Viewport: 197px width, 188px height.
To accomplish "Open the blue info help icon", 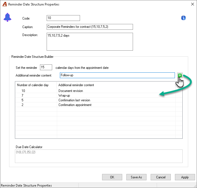I will [x=183, y=18].
